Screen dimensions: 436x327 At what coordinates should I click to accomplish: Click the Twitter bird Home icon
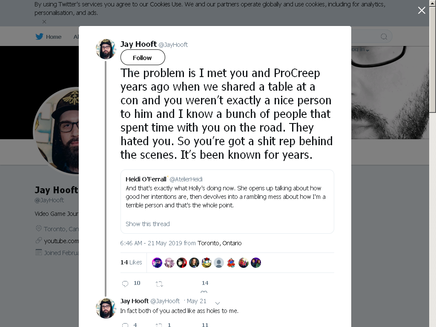coord(39,37)
